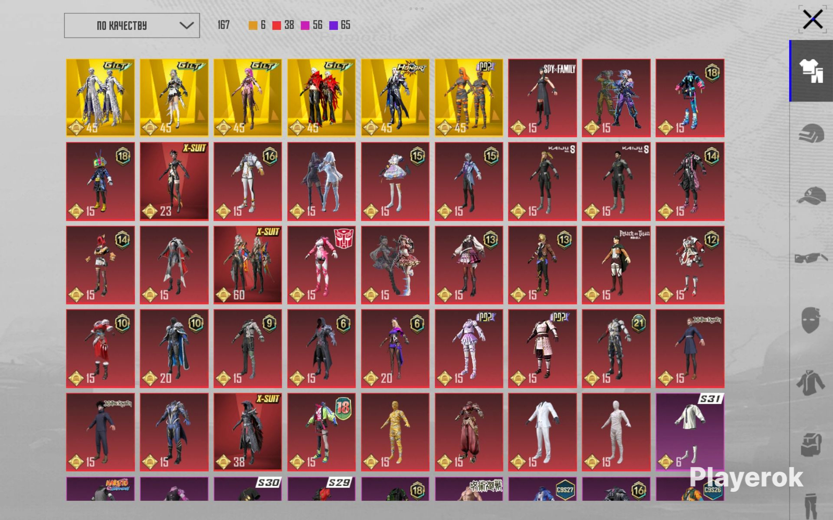The height and width of the screenshot is (520, 833).
Task: Select the red-haired outfit with badge 14
Action: tap(100, 265)
